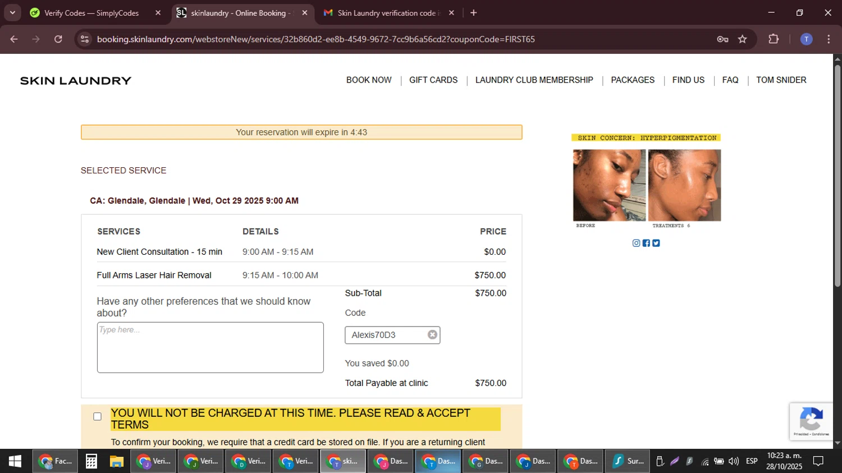
Task: Click the browser address bar URL
Action: pyautogui.click(x=315, y=39)
